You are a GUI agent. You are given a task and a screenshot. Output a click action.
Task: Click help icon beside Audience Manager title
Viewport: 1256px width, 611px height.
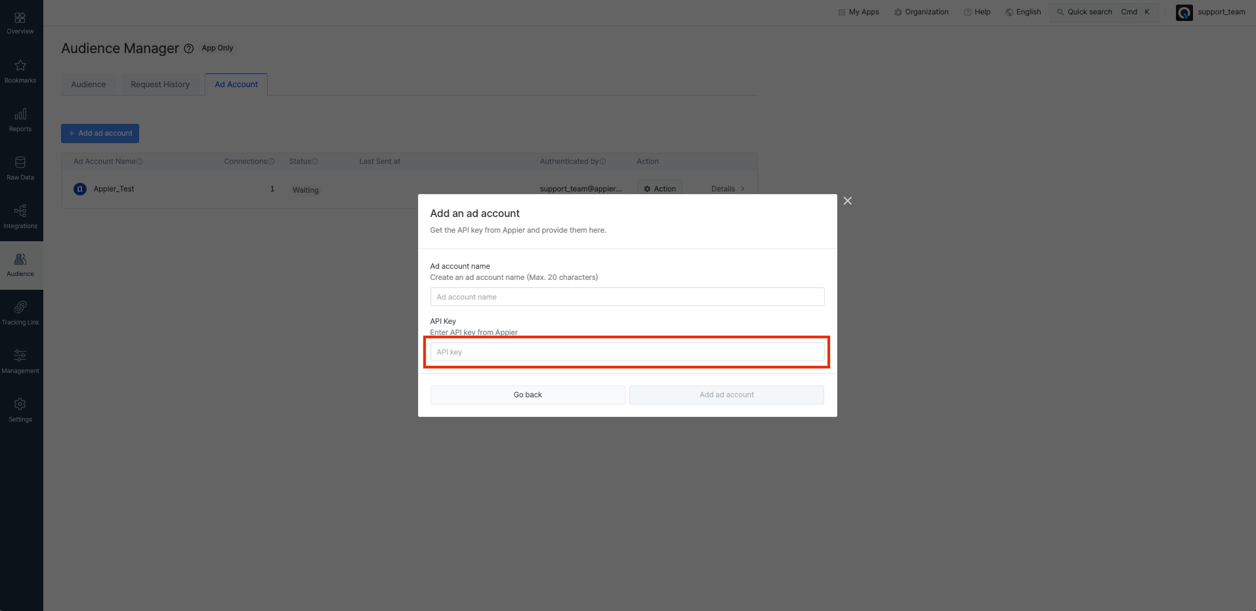point(189,49)
